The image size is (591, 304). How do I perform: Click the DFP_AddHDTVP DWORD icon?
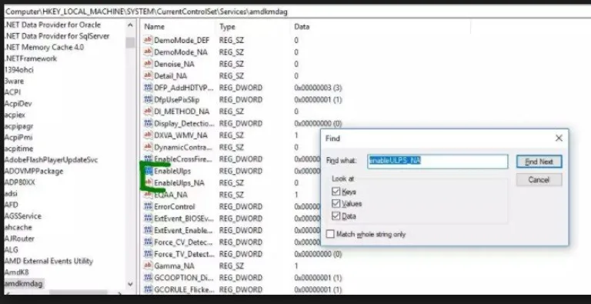click(148, 88)
